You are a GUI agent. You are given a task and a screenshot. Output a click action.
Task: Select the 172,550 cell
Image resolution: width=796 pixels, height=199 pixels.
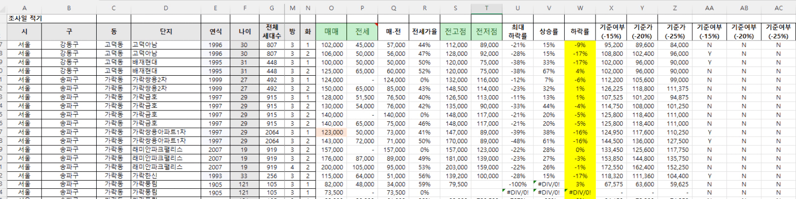pyautogui.click(x=611, y=167)
